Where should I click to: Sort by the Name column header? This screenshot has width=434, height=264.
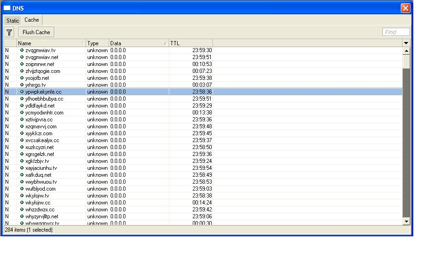(x=51, y=43)
